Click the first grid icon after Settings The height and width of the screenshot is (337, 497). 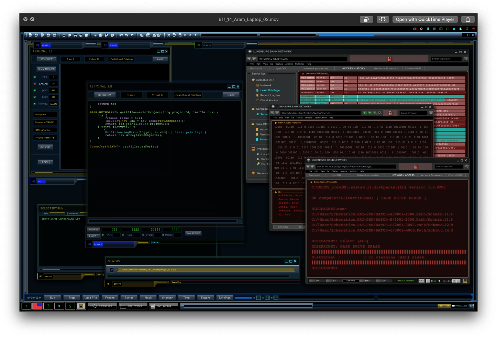click(x=258, y=298)
